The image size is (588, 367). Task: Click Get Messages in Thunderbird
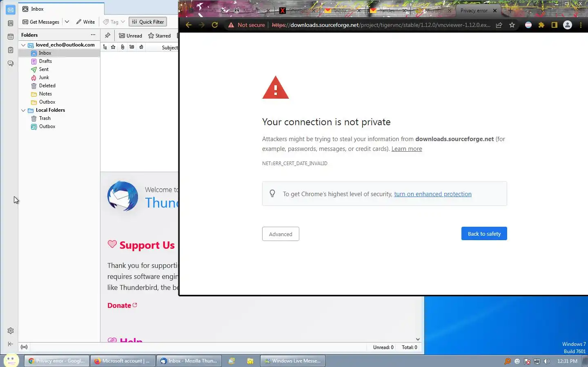click(x=41, y=22)
